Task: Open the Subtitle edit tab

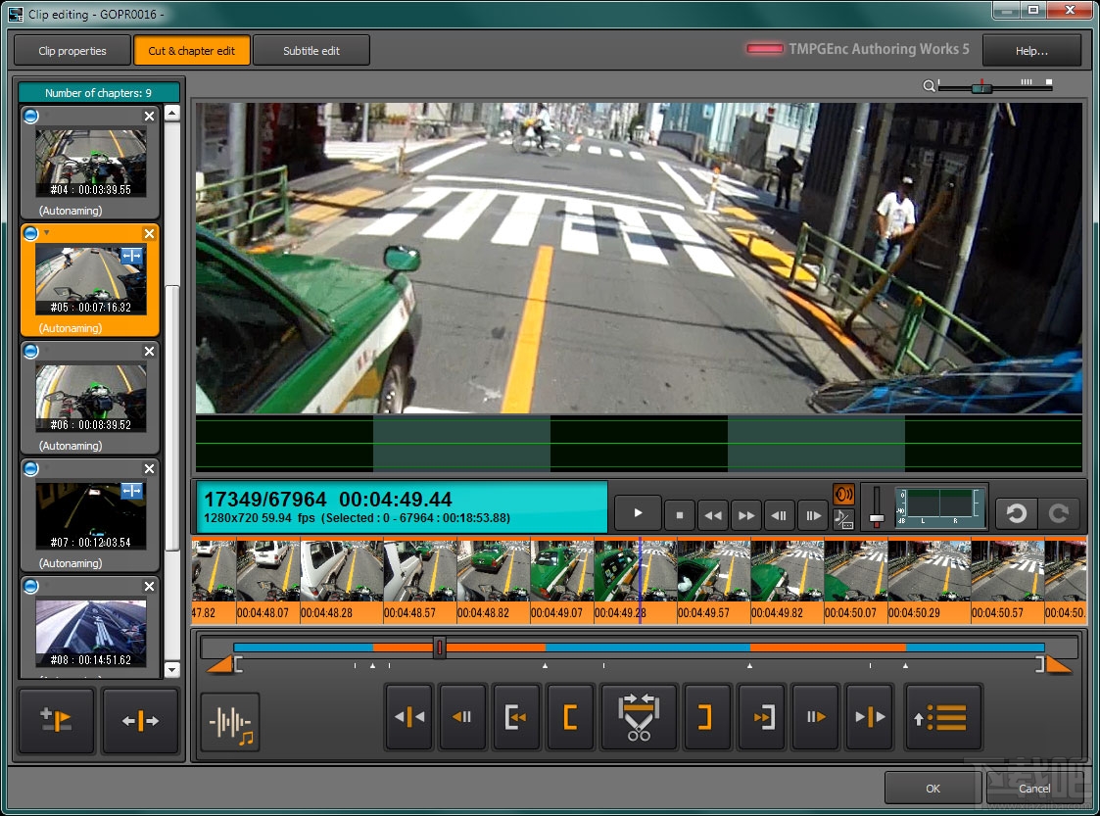Action: [311, 51]
